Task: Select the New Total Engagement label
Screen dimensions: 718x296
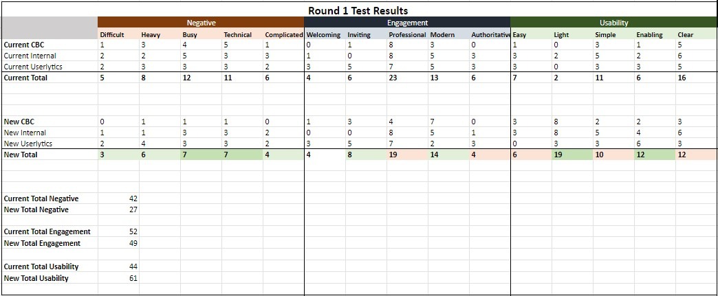Action: click(43, 243)
